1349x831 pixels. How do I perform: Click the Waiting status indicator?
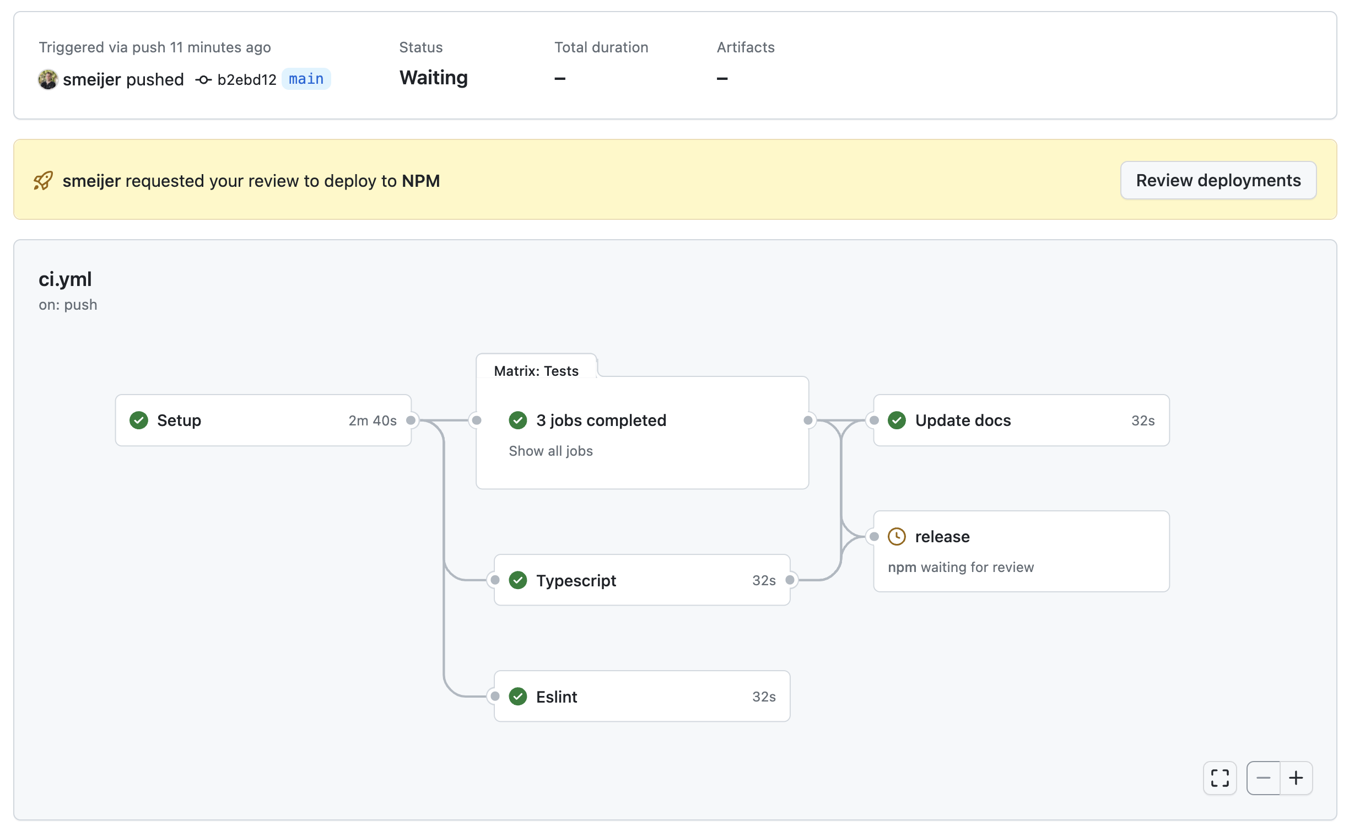(x=433, y=78)
